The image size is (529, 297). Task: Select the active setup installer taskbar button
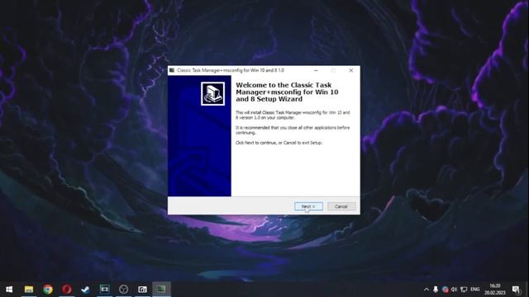pyautogui.click(x=161, y=290)
